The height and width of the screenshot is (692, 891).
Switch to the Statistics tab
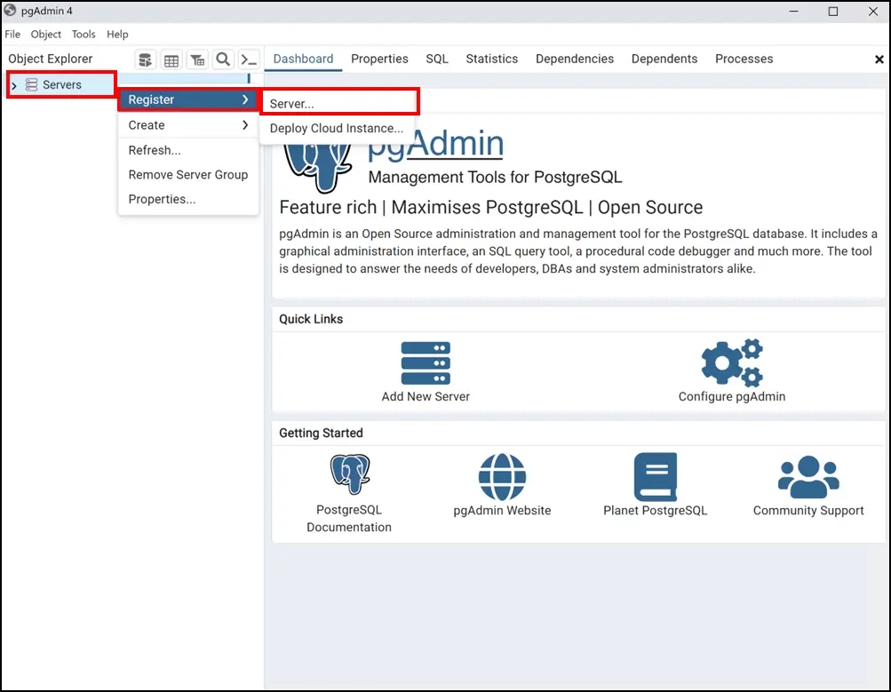pyautogui.click(x=492, y=60)
